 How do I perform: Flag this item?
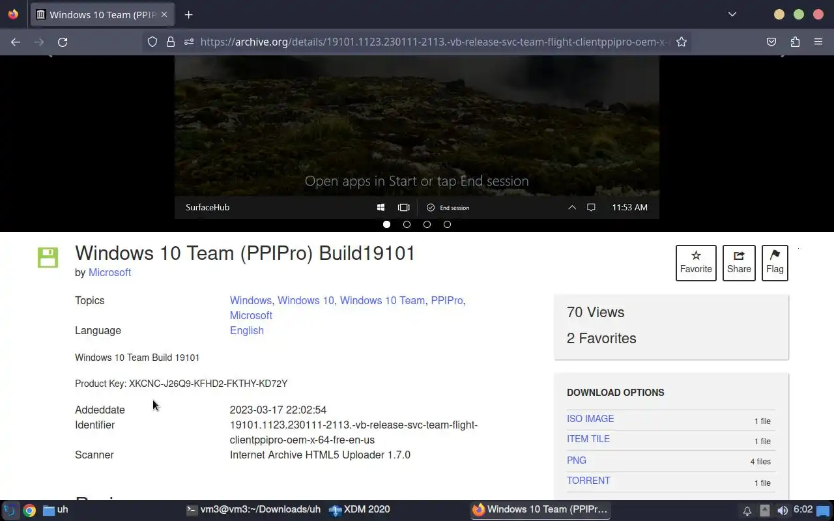tap(775, 262)
